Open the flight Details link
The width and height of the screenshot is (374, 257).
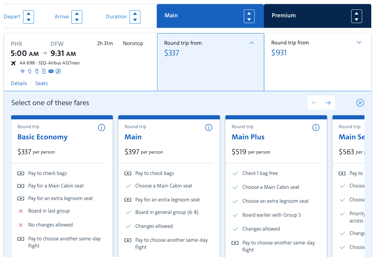coord(19,83)
